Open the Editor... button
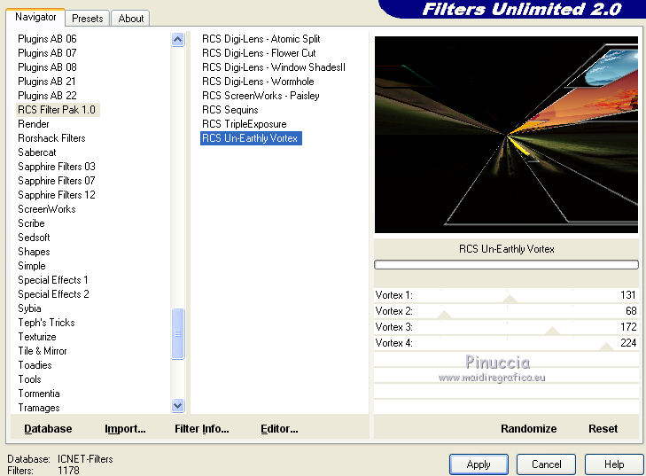This screenshot has width=646, height=476. [279, 429]
